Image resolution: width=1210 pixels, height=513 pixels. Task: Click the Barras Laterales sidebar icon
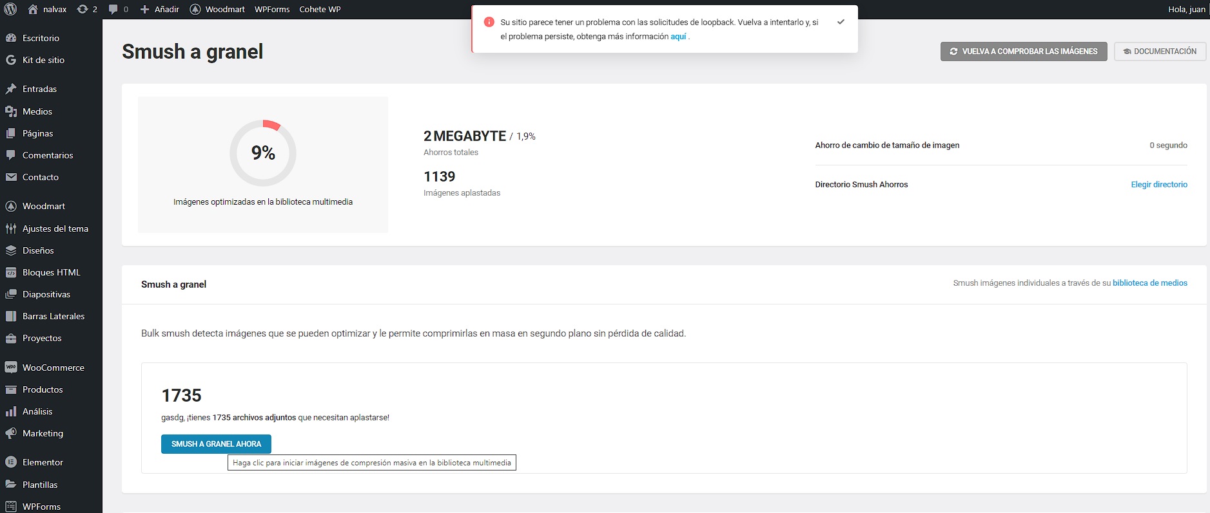pos(11,316)
